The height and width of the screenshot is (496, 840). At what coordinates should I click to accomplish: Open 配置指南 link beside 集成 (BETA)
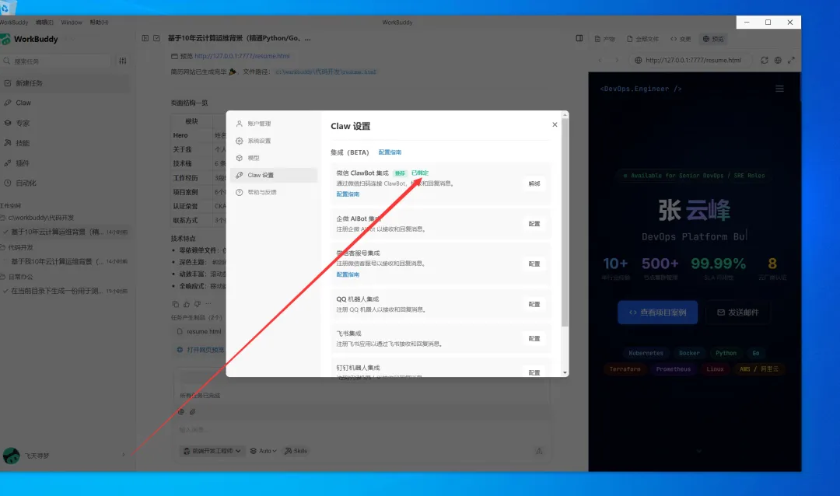(x=390, y=152)
